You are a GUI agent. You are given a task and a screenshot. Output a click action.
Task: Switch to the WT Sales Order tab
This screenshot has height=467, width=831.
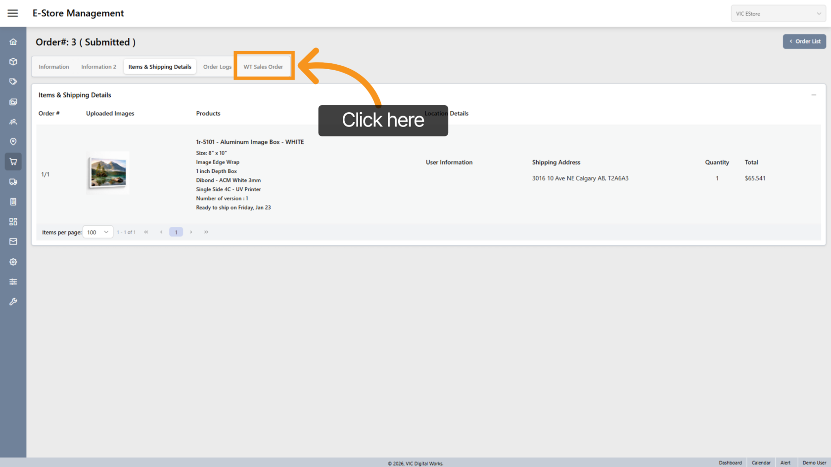263,67
